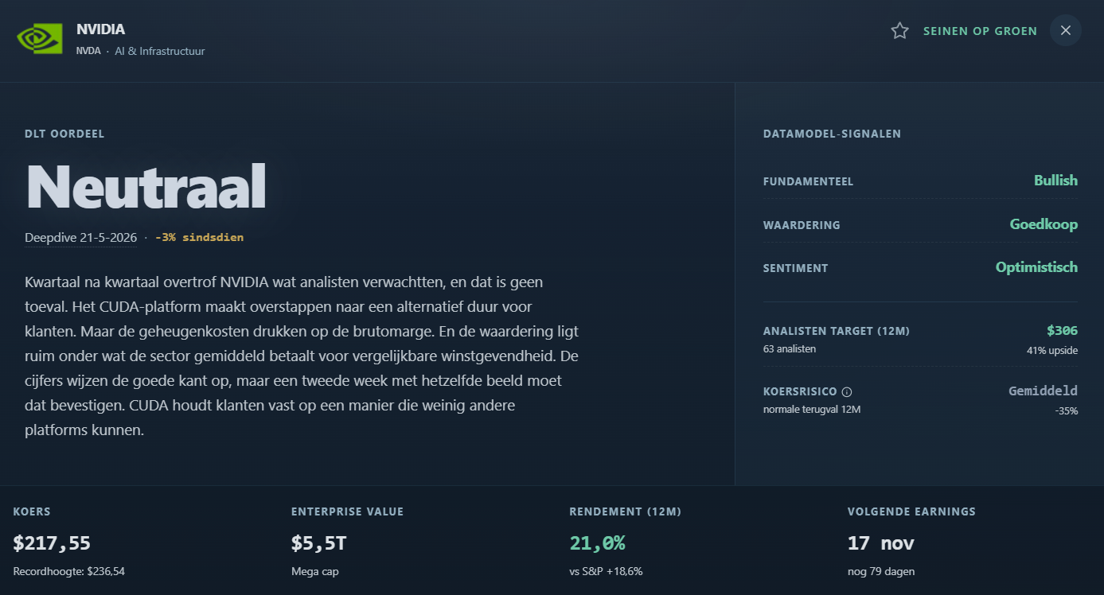The height and width of the screenshot is (595, 1104).
Task: Click the KOERS label in bottom bar
Action: click(32, 511)
